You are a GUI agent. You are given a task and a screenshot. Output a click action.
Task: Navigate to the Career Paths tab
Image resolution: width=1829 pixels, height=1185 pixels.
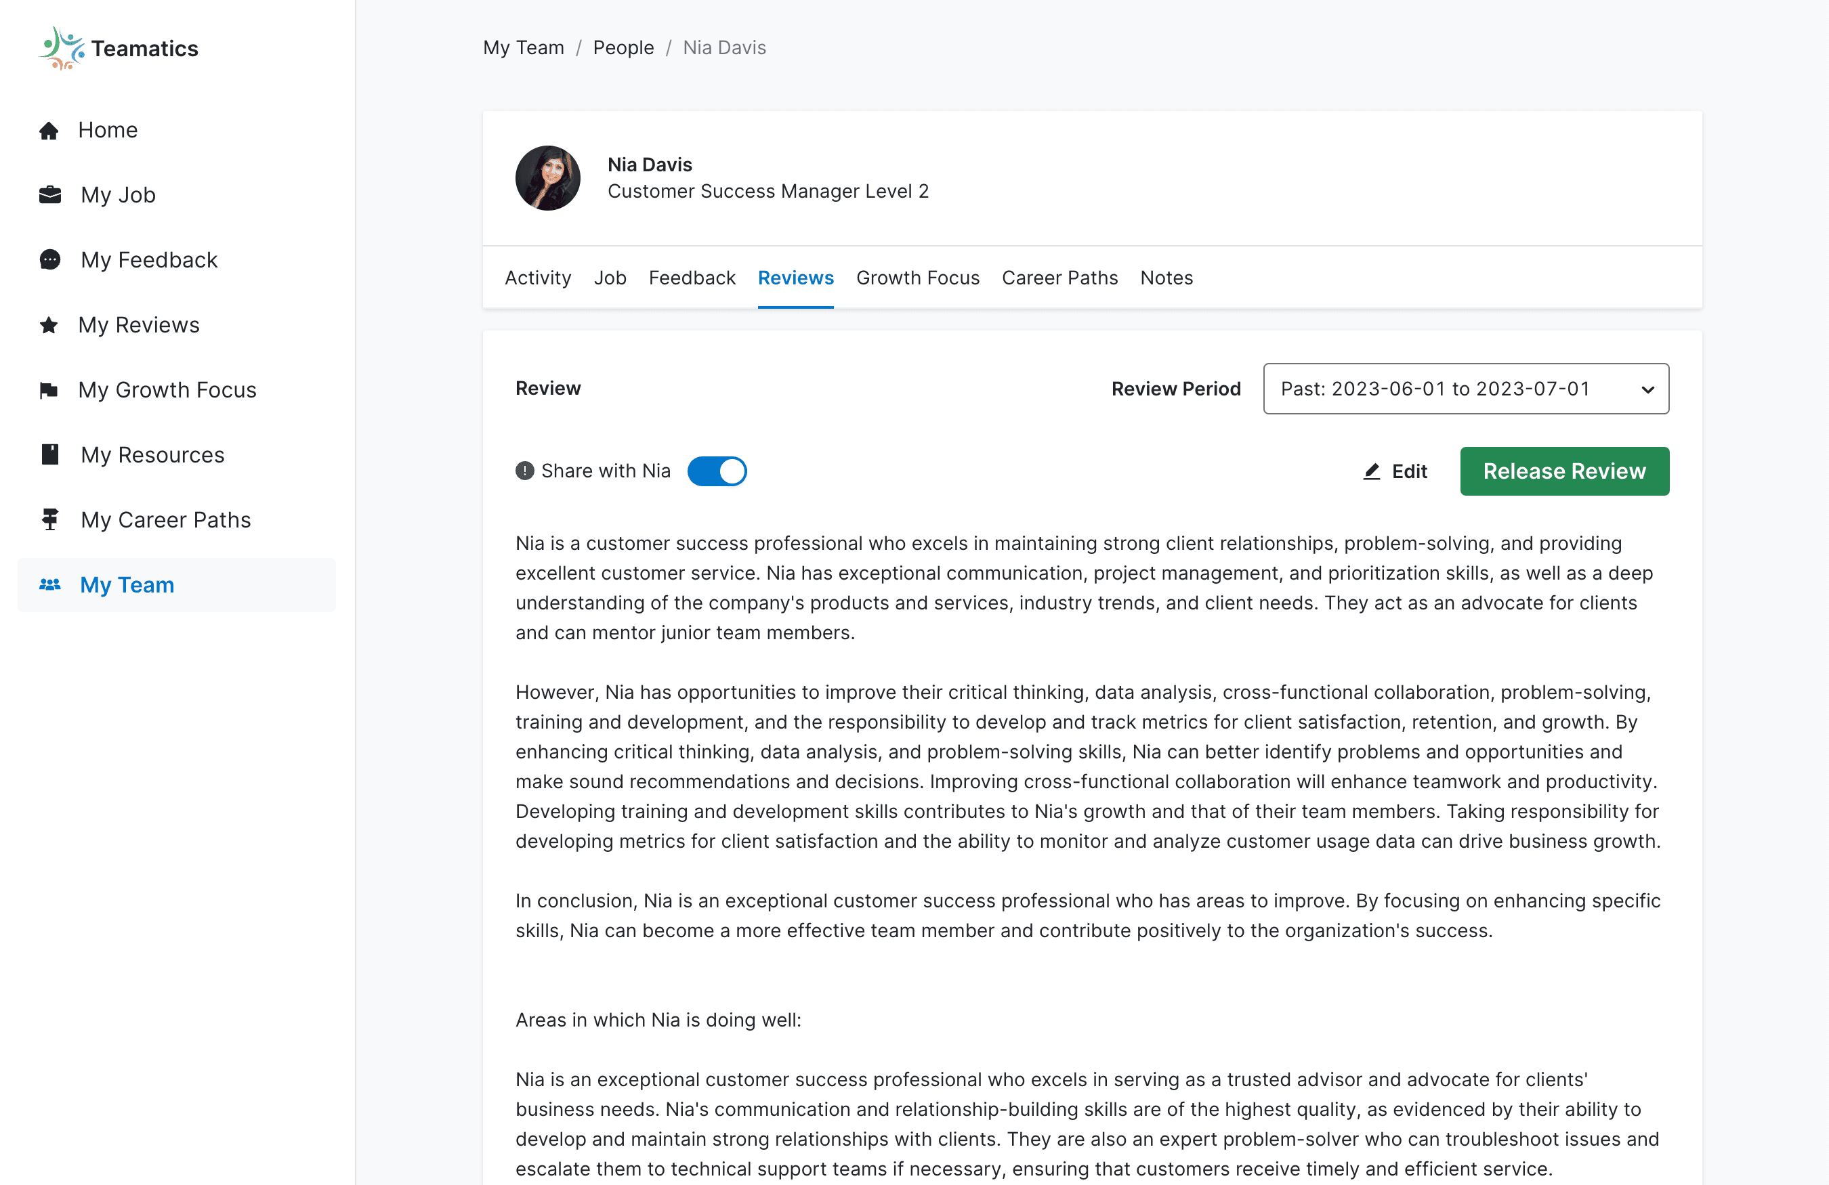(x=1060, y=277)
